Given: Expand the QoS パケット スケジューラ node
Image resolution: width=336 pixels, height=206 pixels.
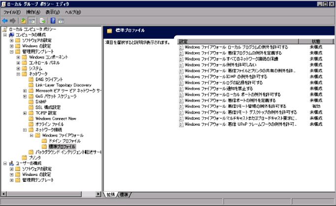Looking at the screenshot, I should point(25,97).
